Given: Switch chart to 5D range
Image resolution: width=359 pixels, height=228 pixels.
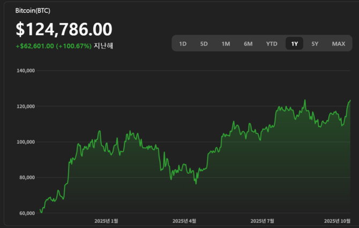Looking at the screenshot, I should [204, 44].
